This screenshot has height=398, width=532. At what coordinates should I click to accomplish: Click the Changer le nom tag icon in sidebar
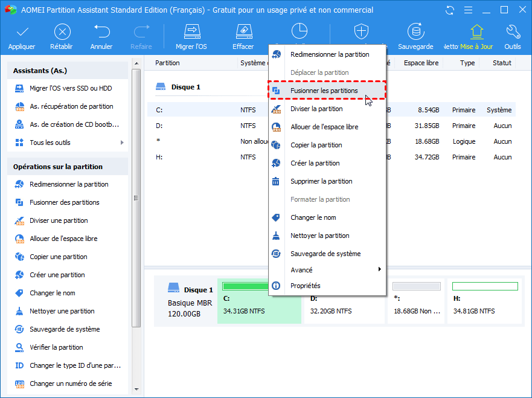(x=20, y=293)
